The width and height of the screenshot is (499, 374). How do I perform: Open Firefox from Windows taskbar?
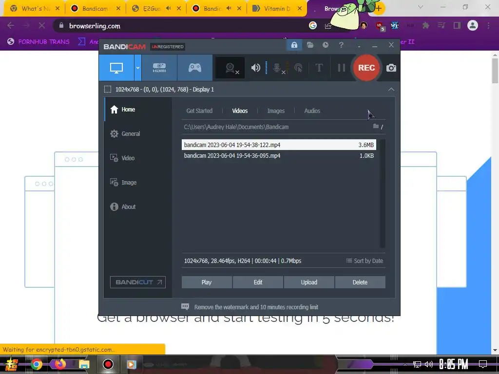click(60, 364)
